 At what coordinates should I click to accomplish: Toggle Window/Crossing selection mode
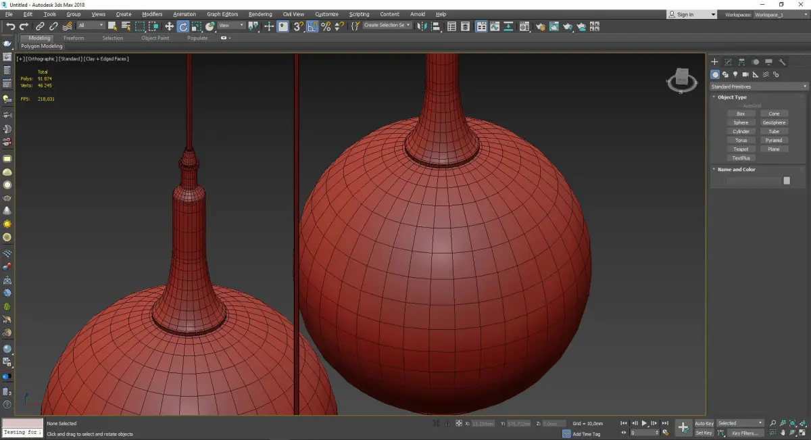click(153, 26)
